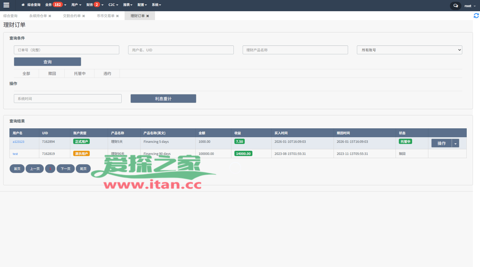Close the 交割合约单 tab

point(84,16)
